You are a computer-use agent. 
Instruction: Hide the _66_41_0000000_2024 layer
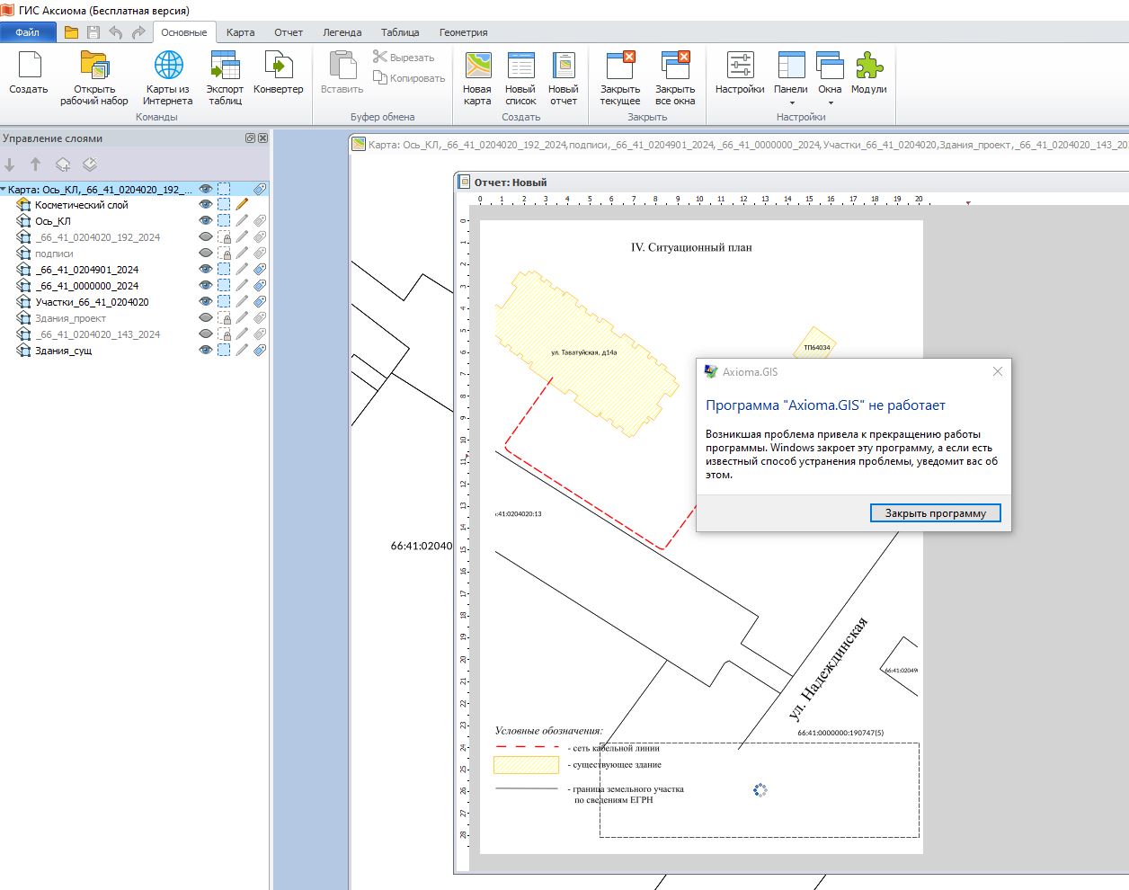tap(206, 286)
